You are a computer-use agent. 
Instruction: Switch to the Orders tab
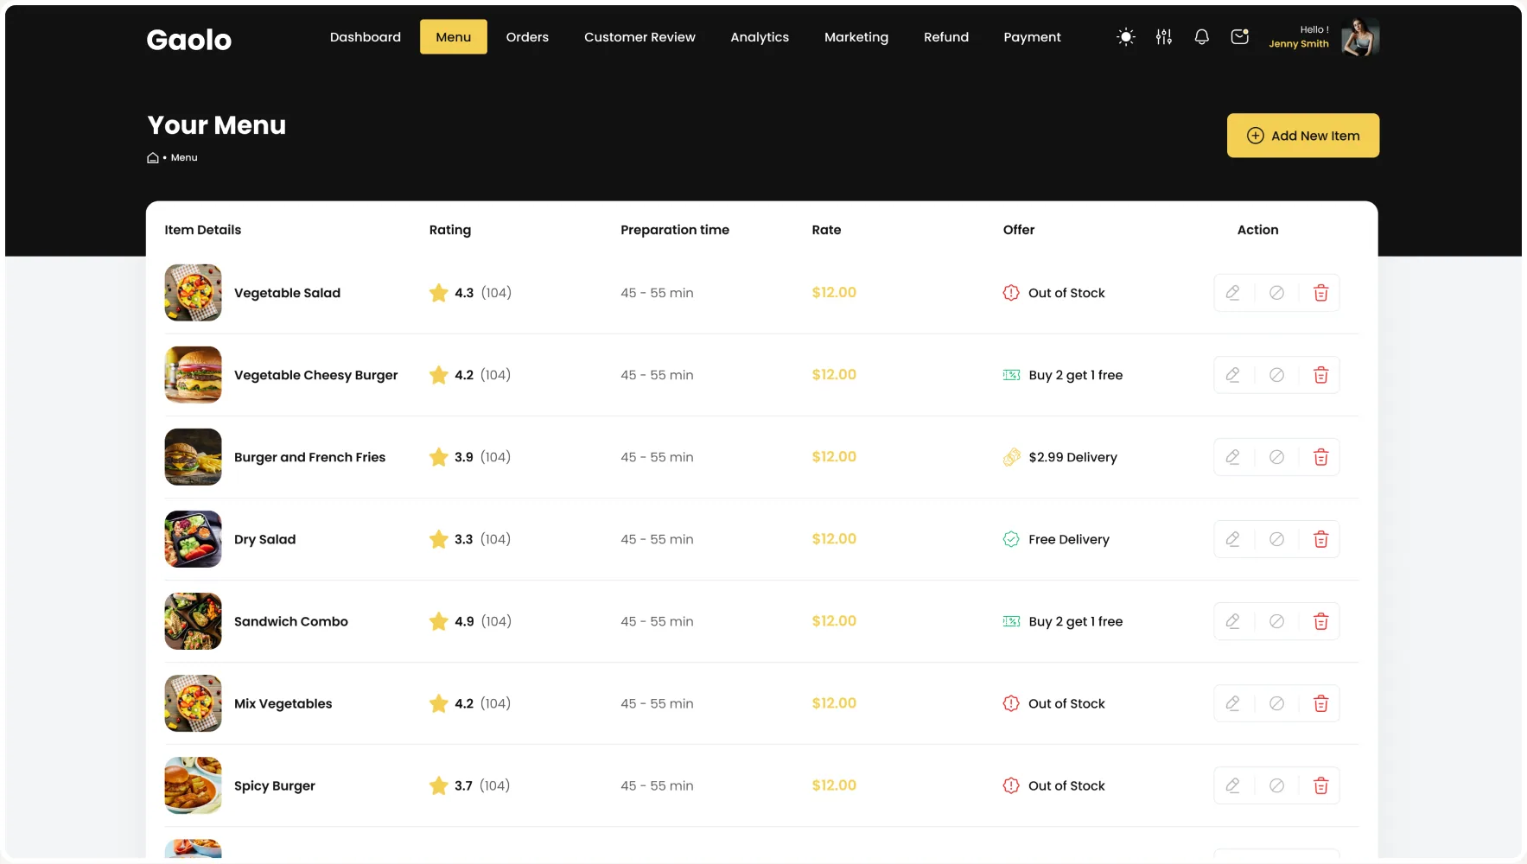coord(527,37)
